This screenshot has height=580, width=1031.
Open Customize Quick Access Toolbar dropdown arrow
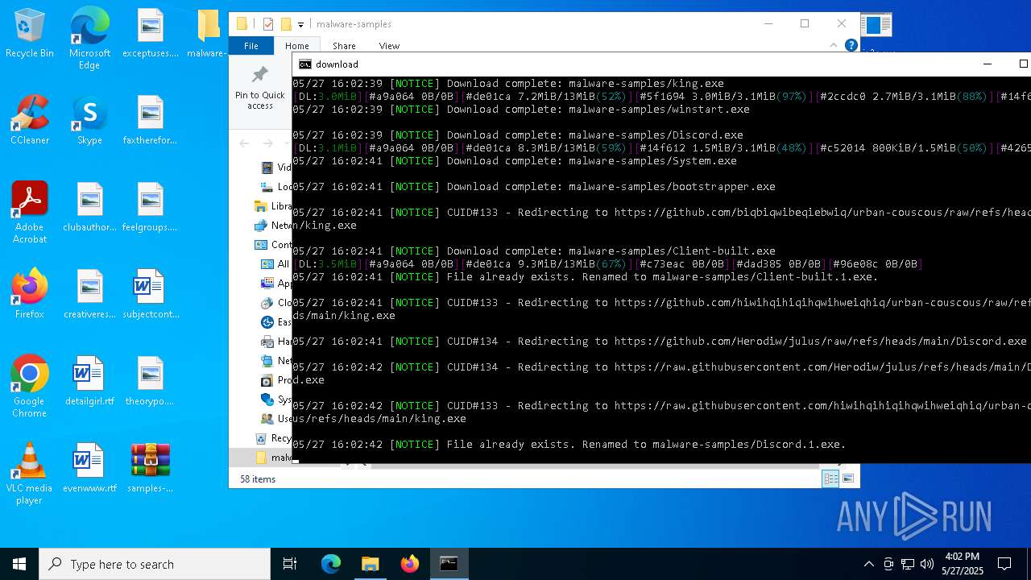[x=300, y=25]
